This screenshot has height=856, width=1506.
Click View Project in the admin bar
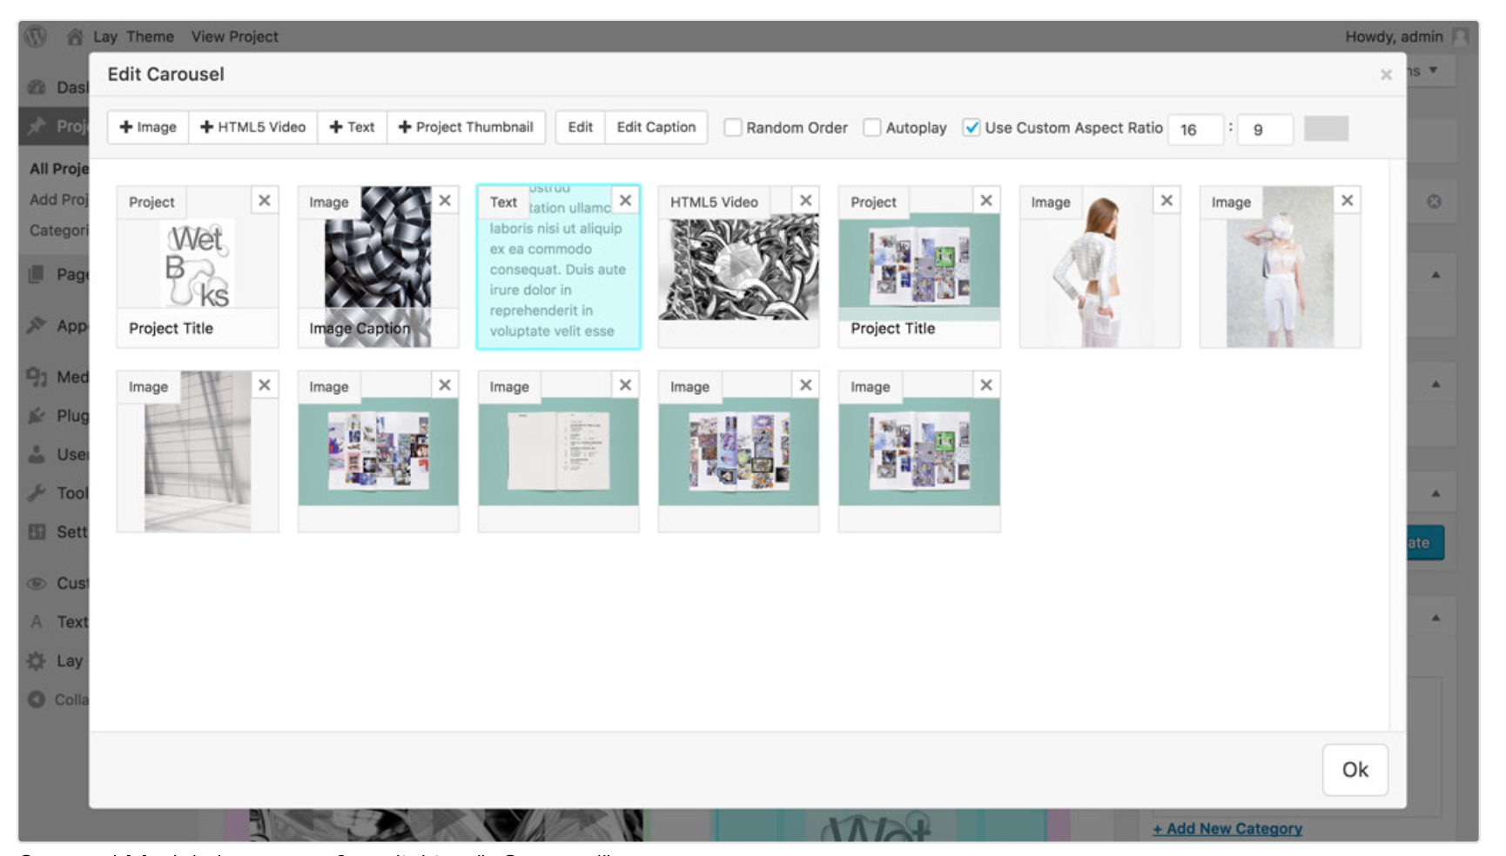pos(234,37)
